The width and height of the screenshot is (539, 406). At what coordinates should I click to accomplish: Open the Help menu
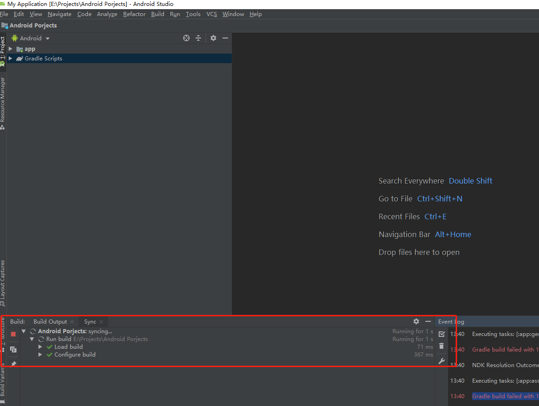tap(256, 14)
